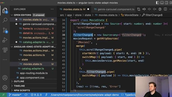Select movies.state.ts under state folder

pos(33,64)
